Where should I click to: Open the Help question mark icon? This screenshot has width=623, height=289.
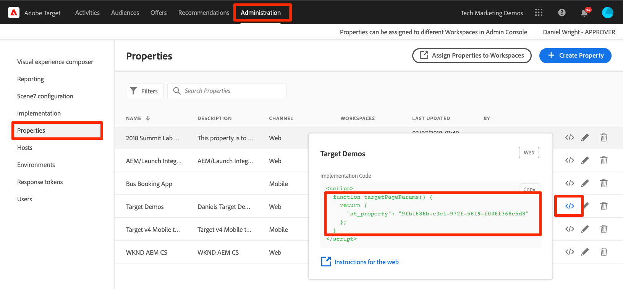tap(562, 13)
